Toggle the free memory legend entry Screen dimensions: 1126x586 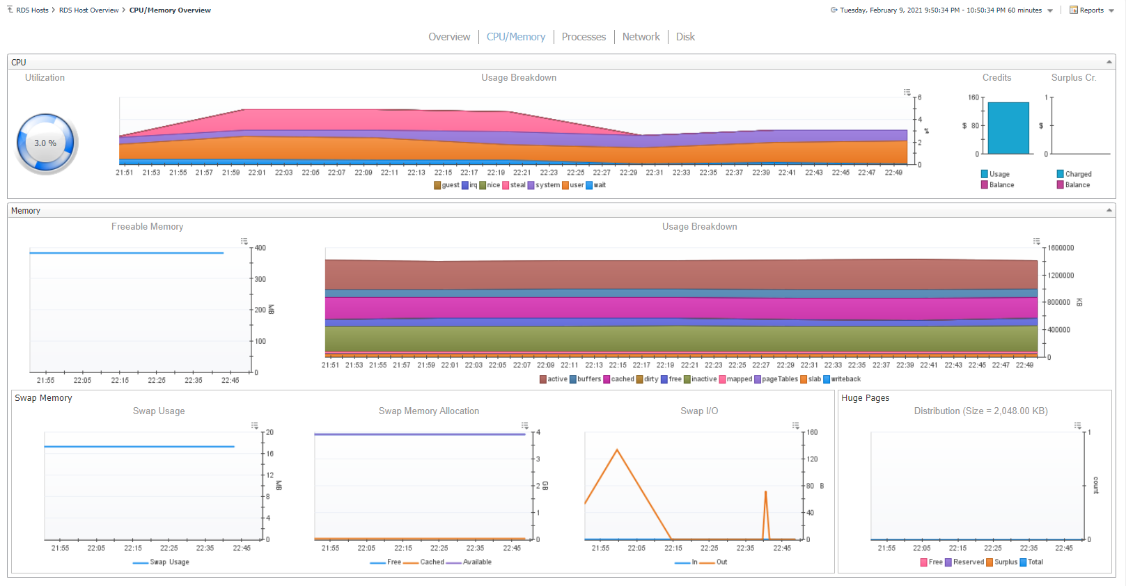[x=671, y=379]
